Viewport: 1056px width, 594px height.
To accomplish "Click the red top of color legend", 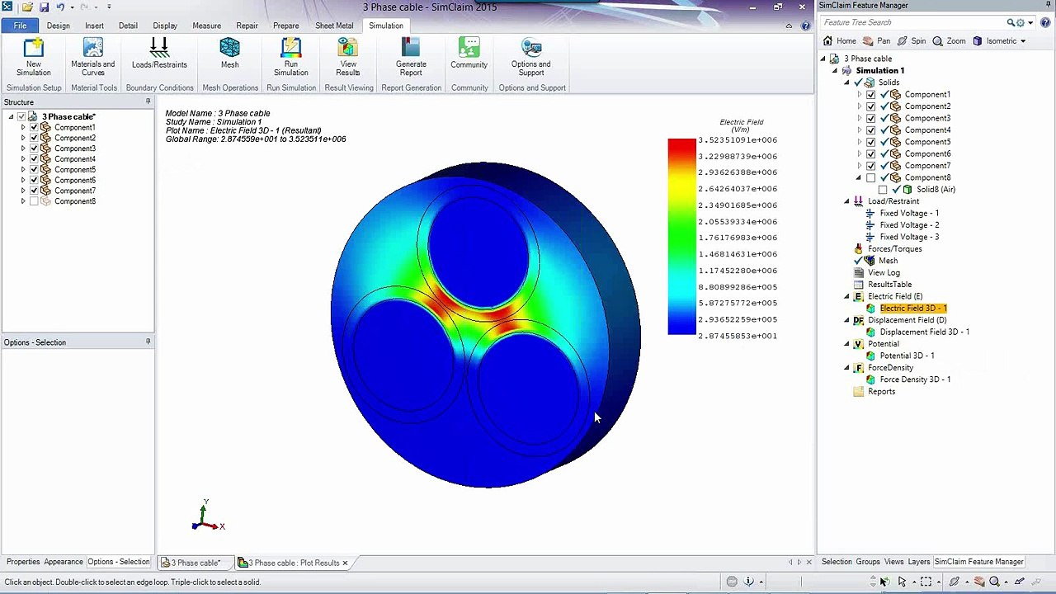I will coord(681,145).
